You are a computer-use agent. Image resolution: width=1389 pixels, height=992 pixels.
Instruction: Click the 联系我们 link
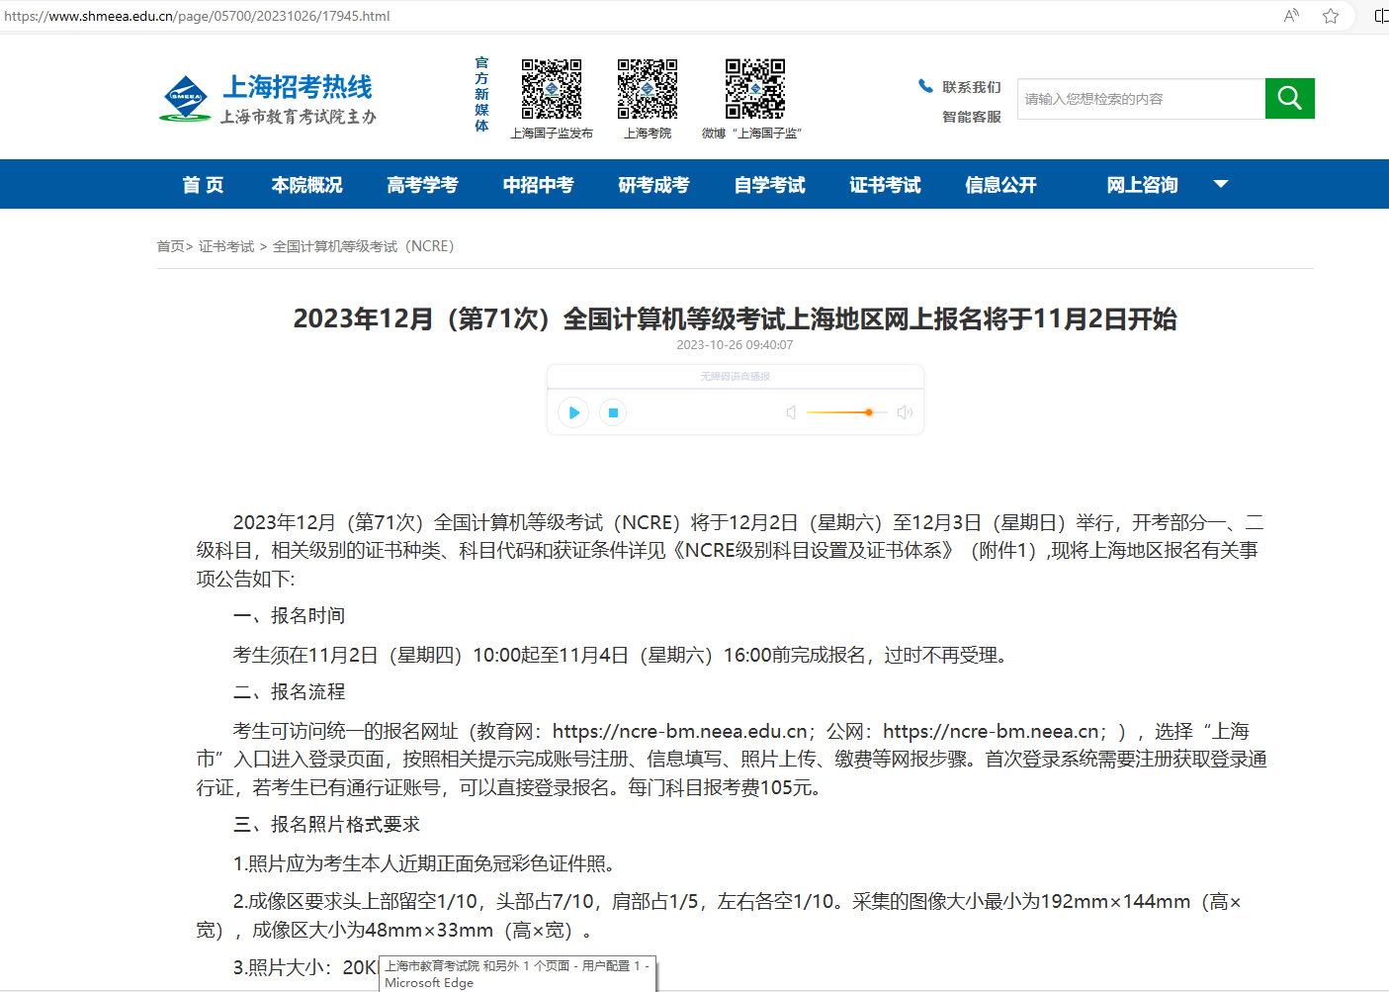click(971, 87)
